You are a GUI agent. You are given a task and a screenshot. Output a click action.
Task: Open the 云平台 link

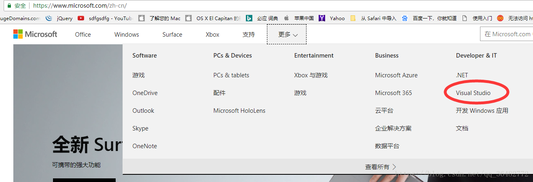384,111
